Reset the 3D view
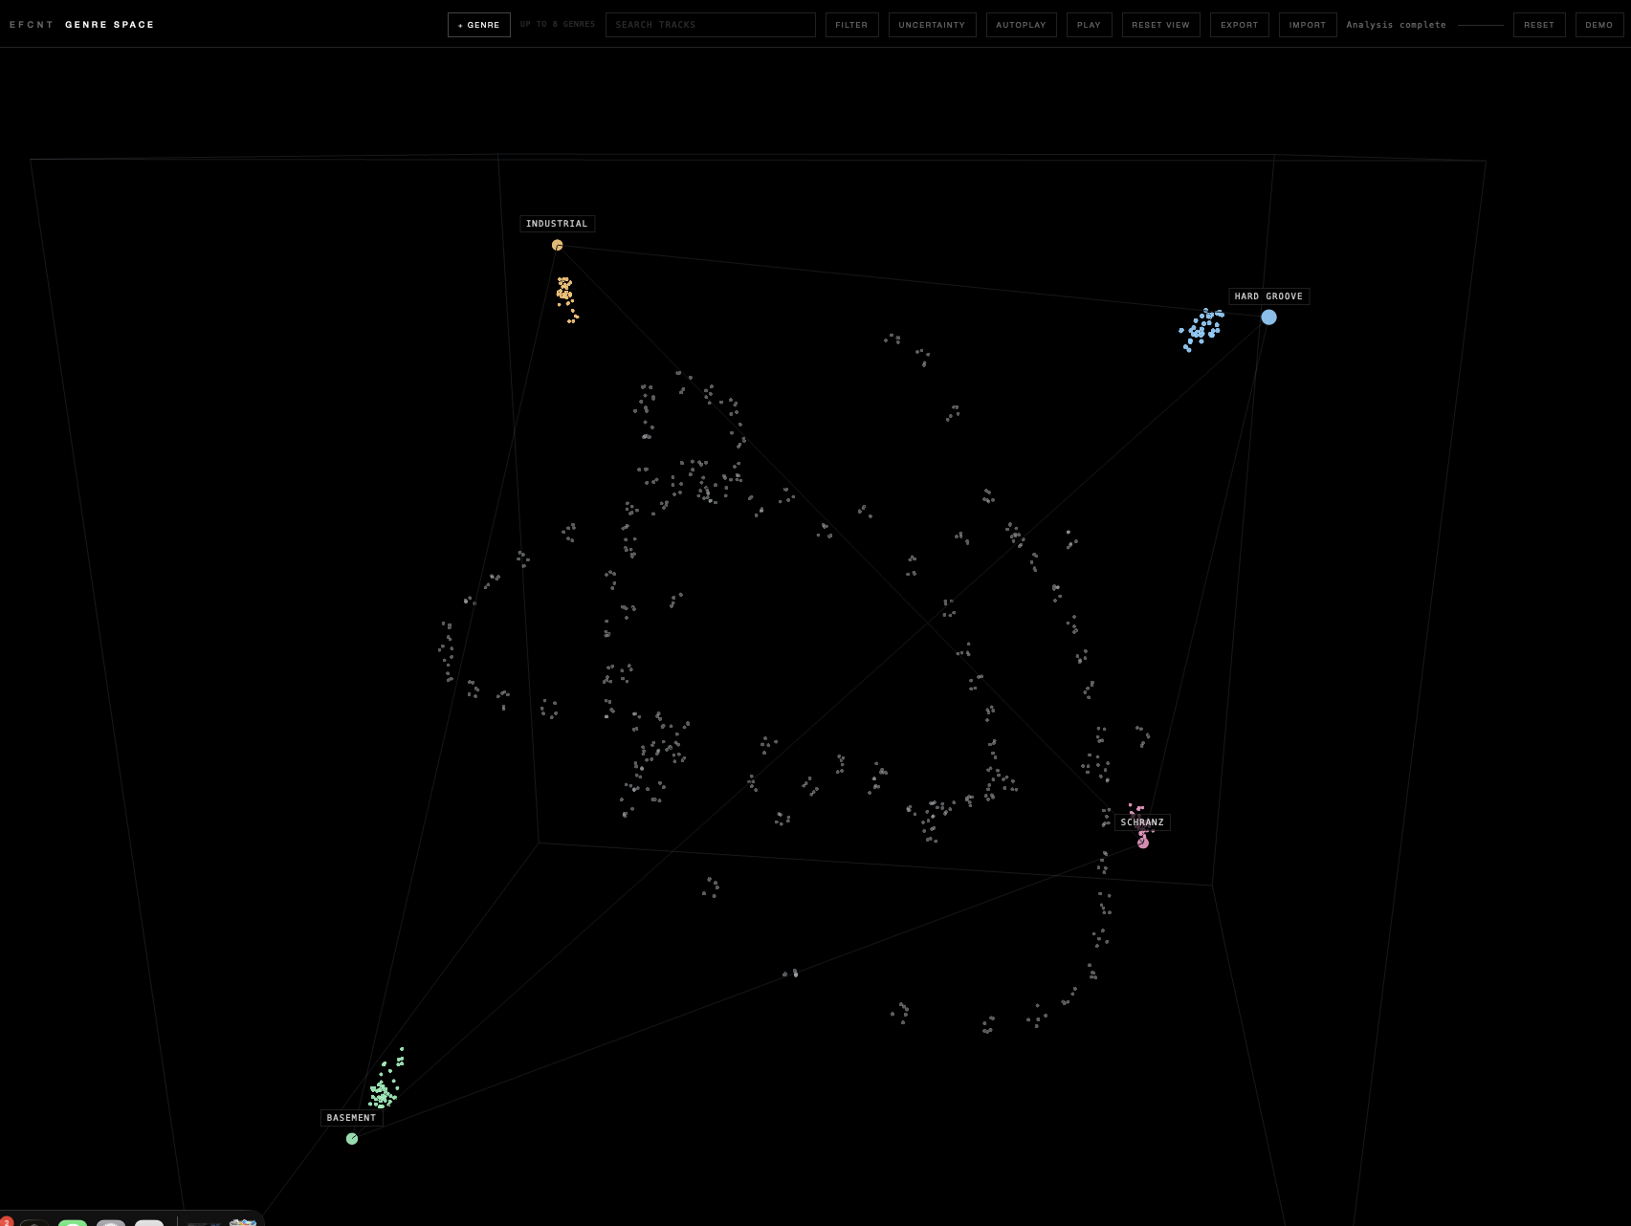The image size is (1631, 1226). (x=1160, y=25)
